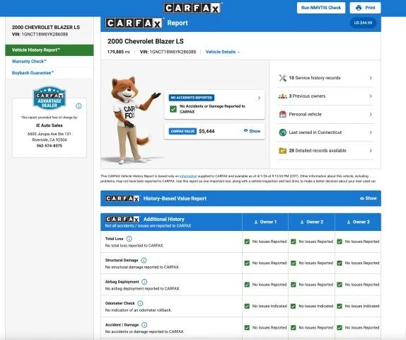Click the globe icon for Last owned in Connecticut
The image size is (406, 340).
282,132
